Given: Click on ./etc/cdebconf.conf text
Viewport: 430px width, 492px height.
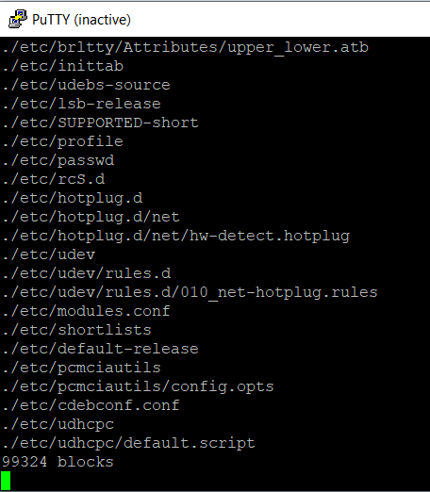Looking at the screenshot, I should coord(91,405).
